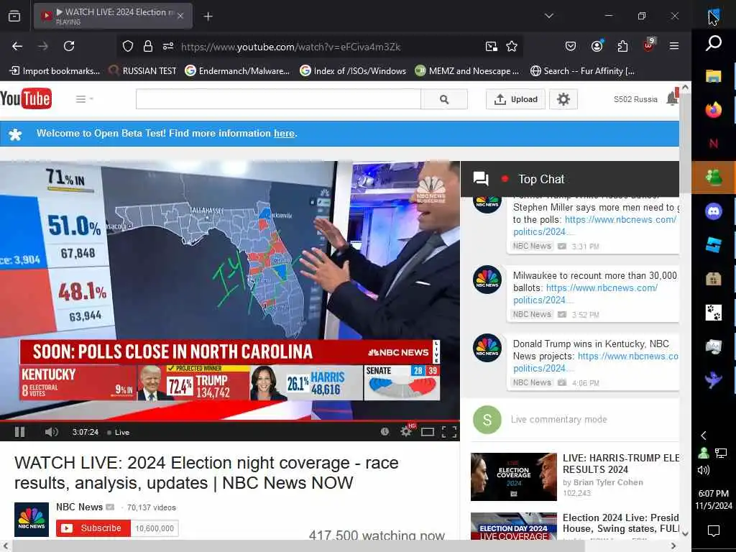Switch to theater mode view
Screen dimensions: 736x552
pyautogui.click(x=428, y=432)
